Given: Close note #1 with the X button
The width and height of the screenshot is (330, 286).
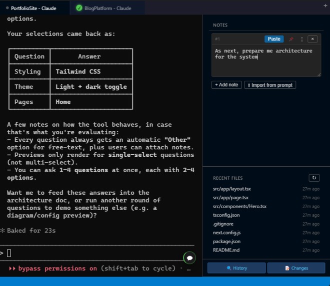Looking at the screenshot, I should pos(312,39).
